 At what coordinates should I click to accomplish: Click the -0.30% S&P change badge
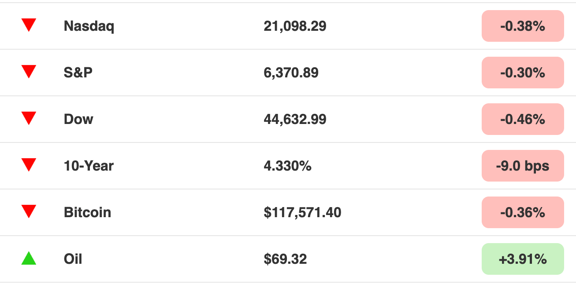[523, 73]
